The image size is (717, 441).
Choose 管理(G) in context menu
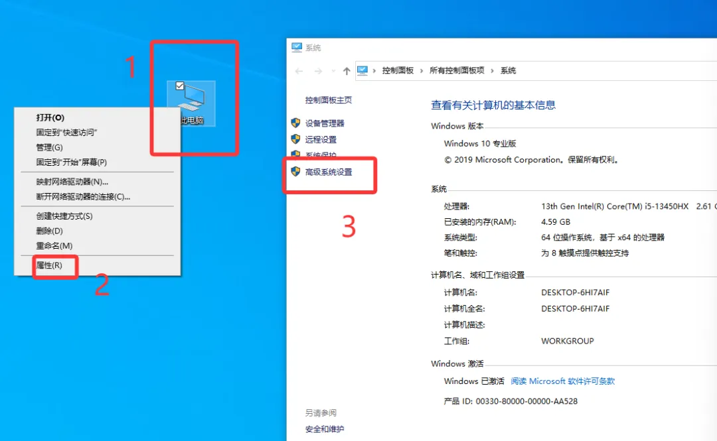click(97, 147)
